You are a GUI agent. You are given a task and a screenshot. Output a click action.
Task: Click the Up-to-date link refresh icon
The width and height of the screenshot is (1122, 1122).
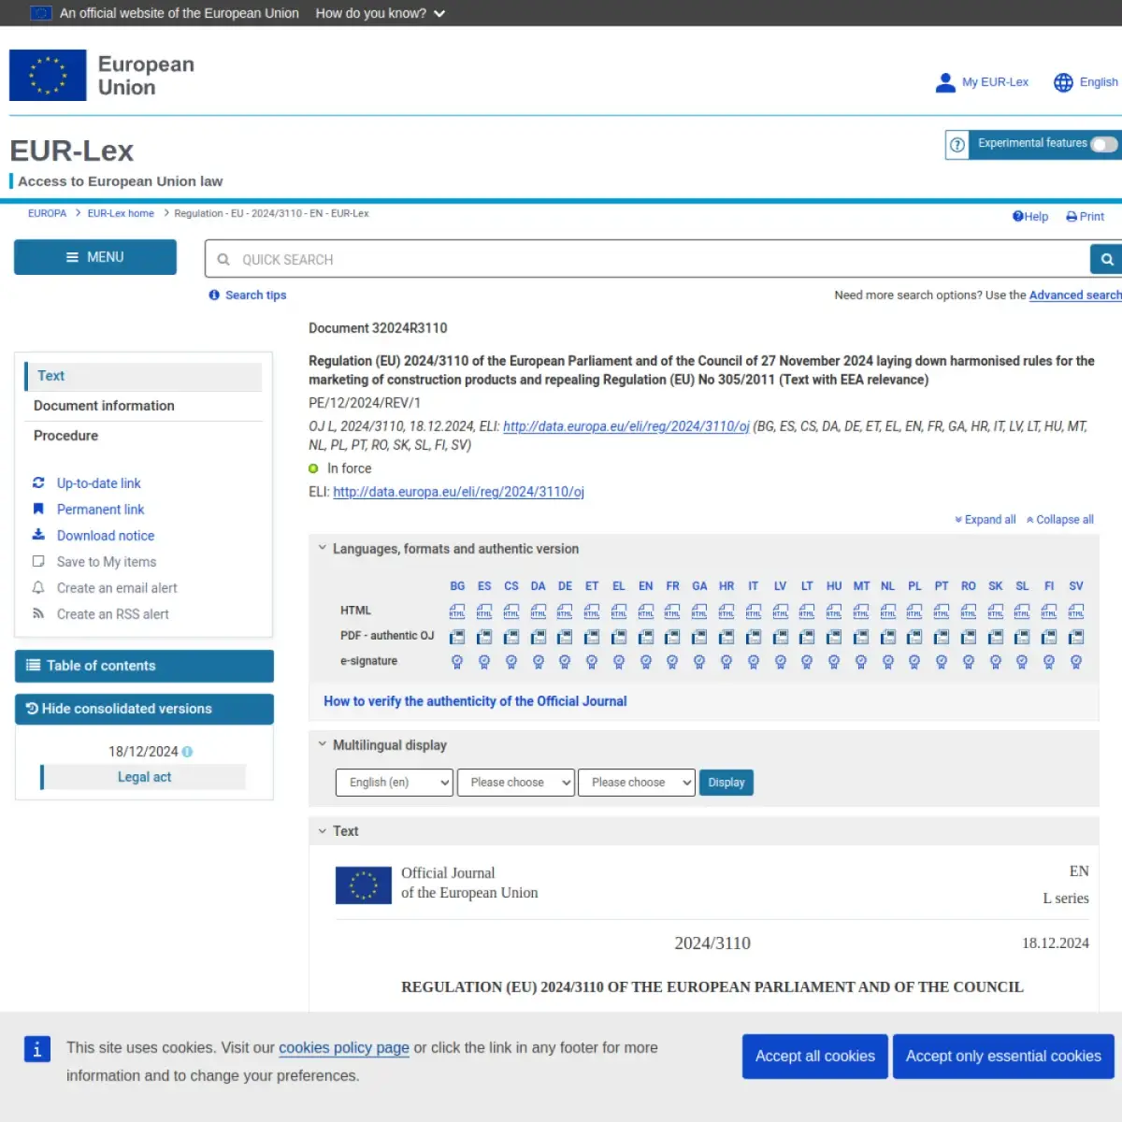pyautogui.click(x=38, y=483)
